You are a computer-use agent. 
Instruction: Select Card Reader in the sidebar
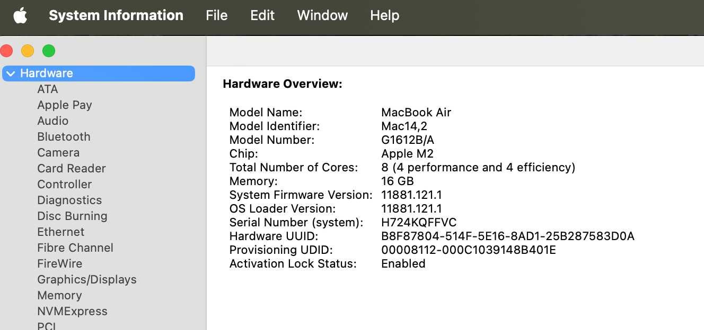72,169
